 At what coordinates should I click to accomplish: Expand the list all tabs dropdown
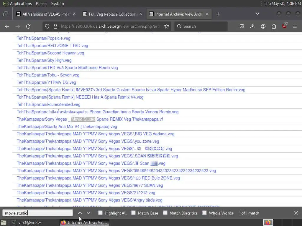tap(257, 14)
